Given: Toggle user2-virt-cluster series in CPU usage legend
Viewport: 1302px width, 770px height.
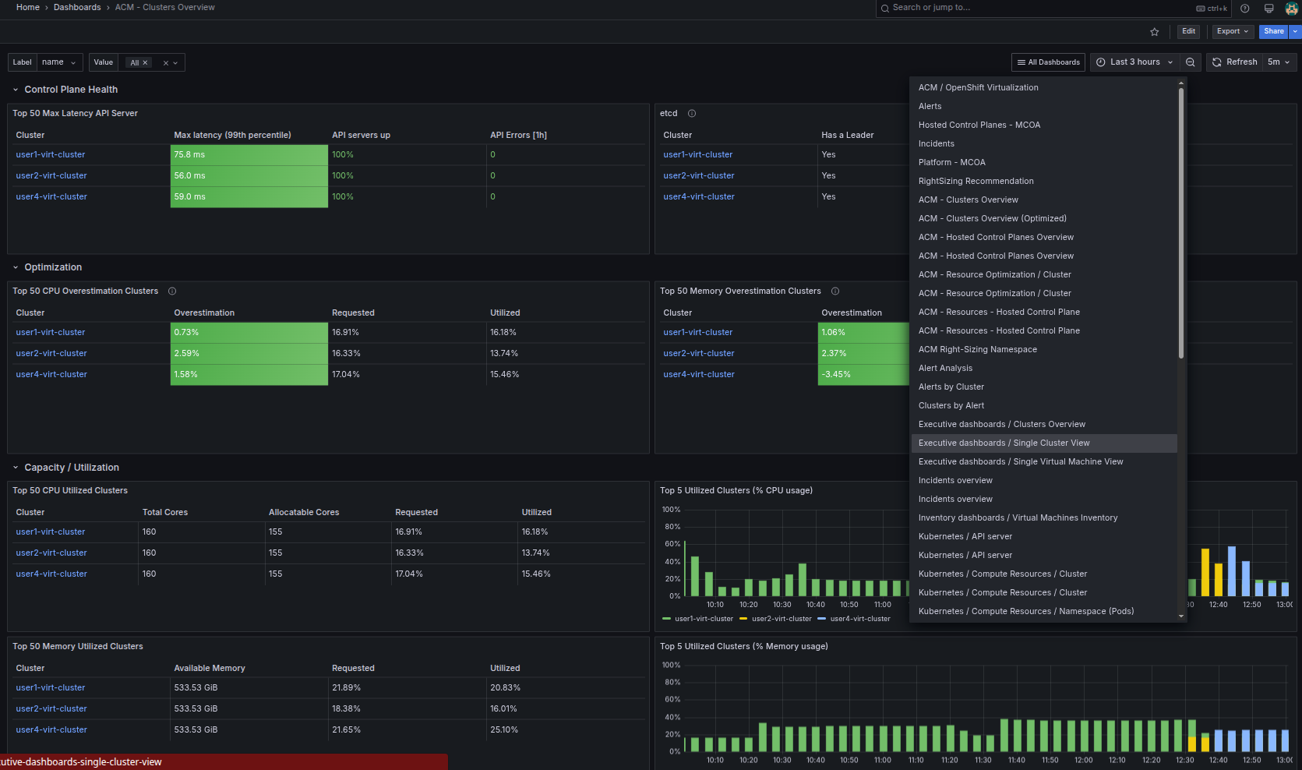Looking at the screenshot, I should [x=782, y=619].
